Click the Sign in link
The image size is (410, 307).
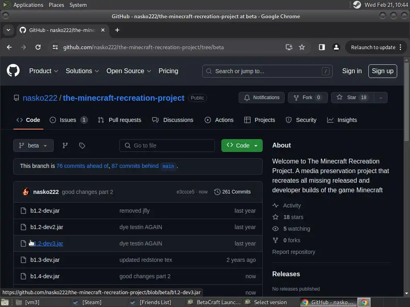click(352, 71)
